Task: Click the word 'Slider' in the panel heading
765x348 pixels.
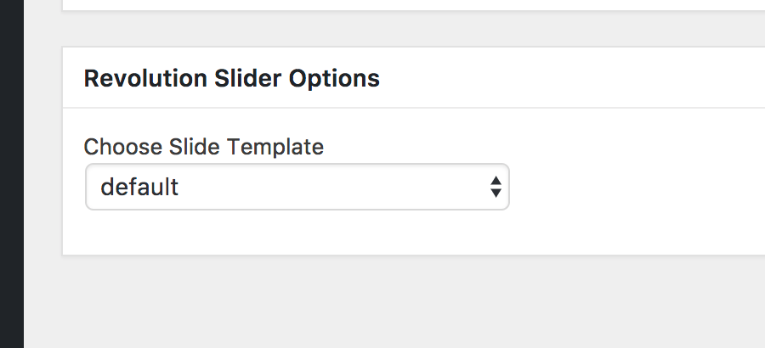Action: [x=247, y=79]
